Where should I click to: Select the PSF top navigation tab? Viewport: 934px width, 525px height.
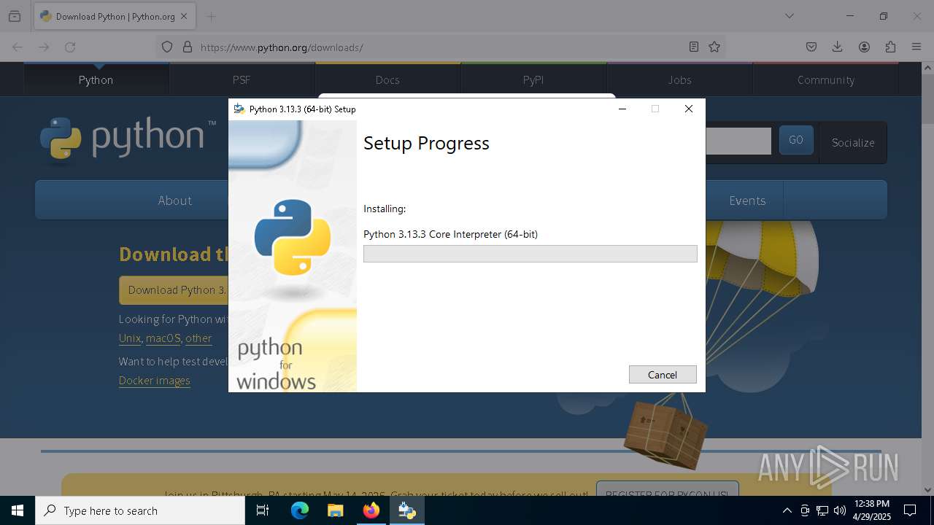[x=242, y=79]
